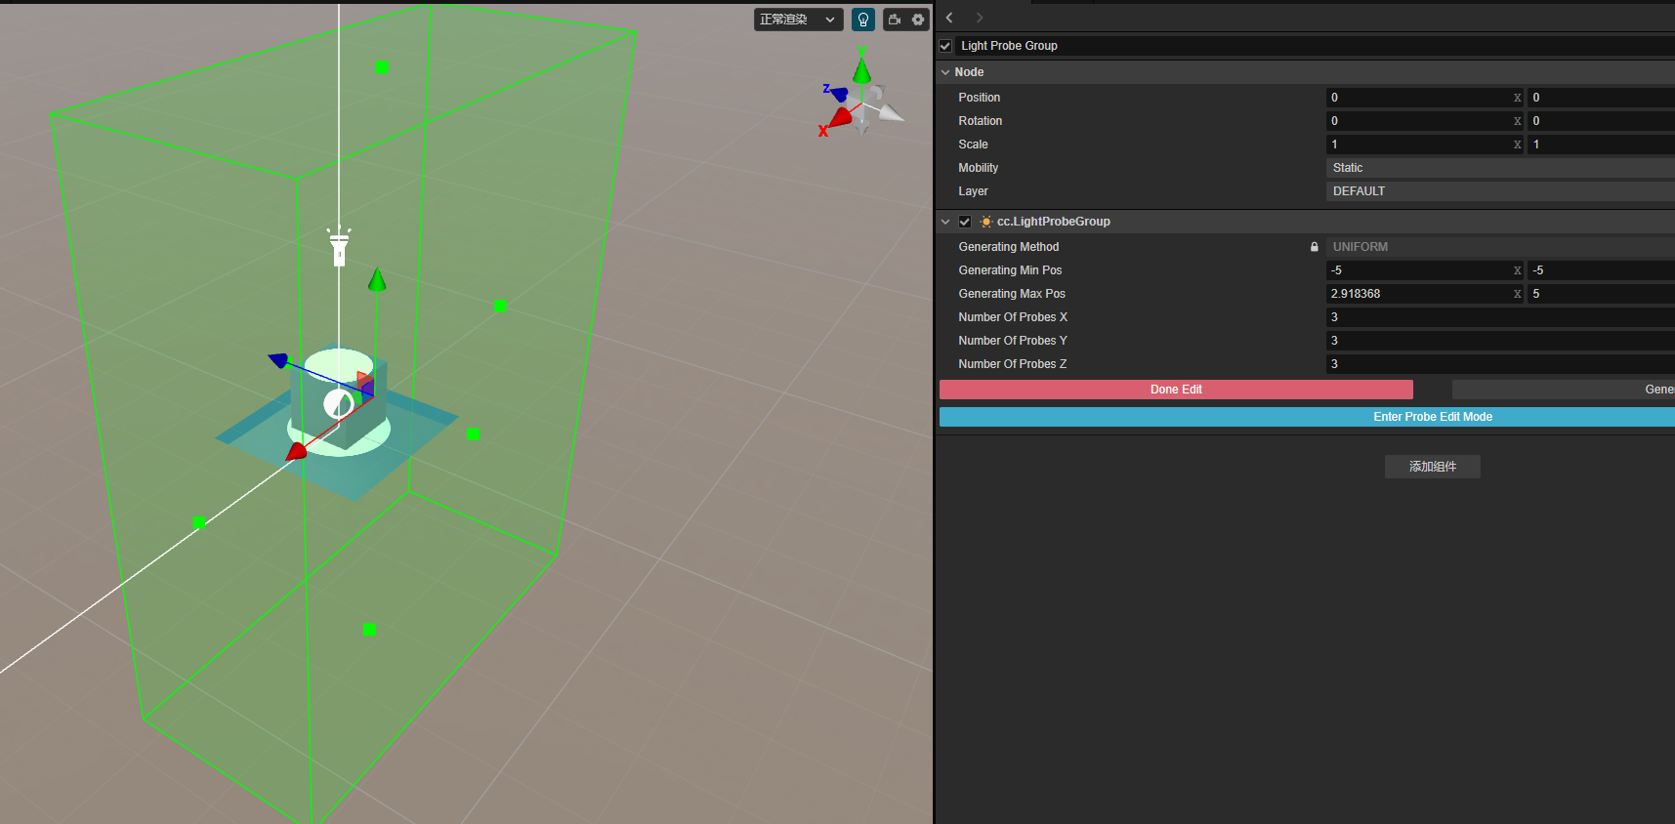This screenshot has height=824, width=1675.
Task: Focus the Generating Min Pos X field
Action: [x=1425, y=270]
